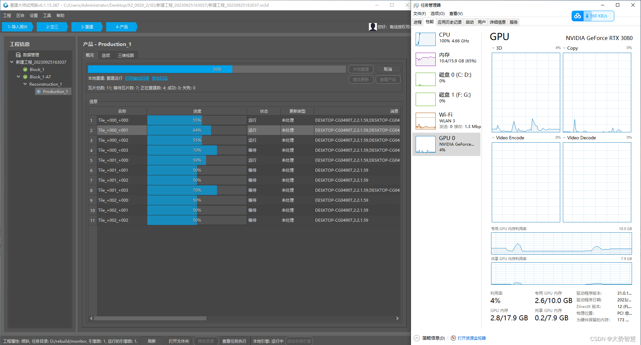Collapse the Block_1-AT tree node

click(x=18, y=77)
